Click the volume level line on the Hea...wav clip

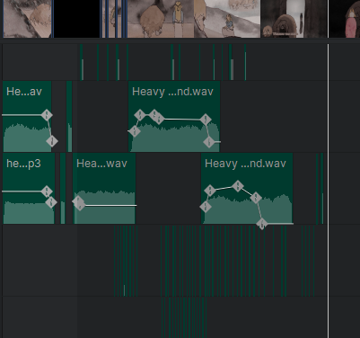click(x=110, y=206)
